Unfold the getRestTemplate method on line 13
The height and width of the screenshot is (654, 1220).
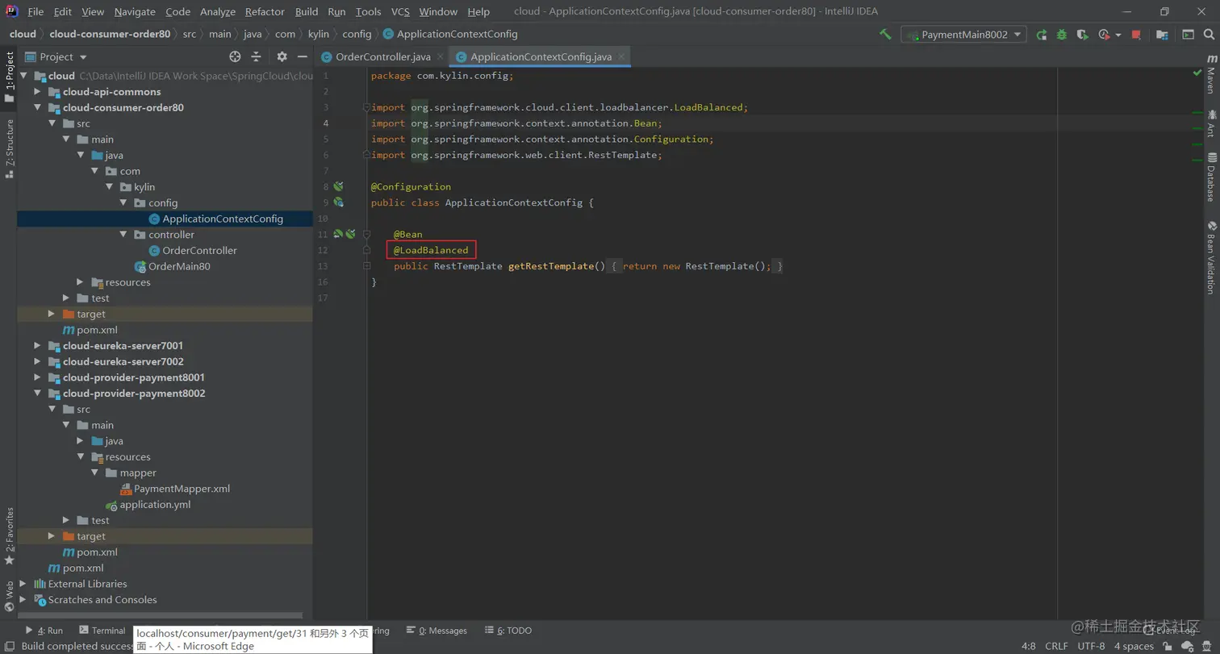(x=366, y=265)
